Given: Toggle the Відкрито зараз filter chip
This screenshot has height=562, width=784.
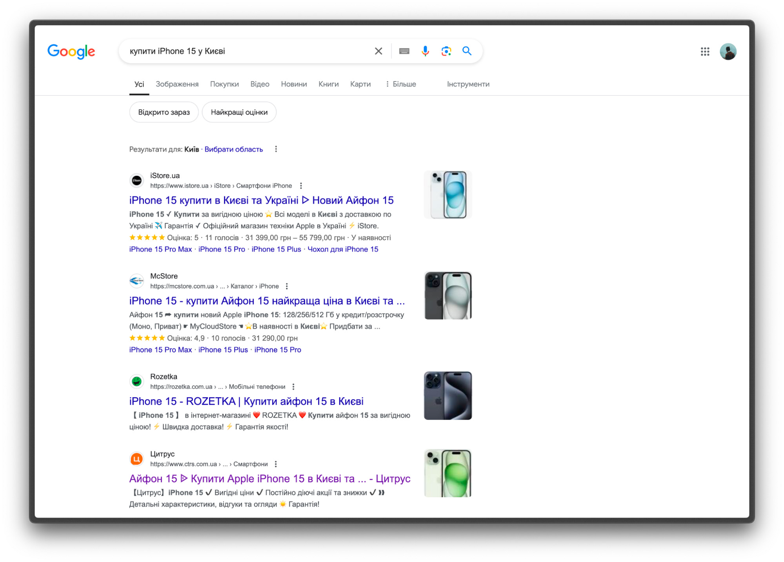Looking at the screenshot, I should coord(164,112).
